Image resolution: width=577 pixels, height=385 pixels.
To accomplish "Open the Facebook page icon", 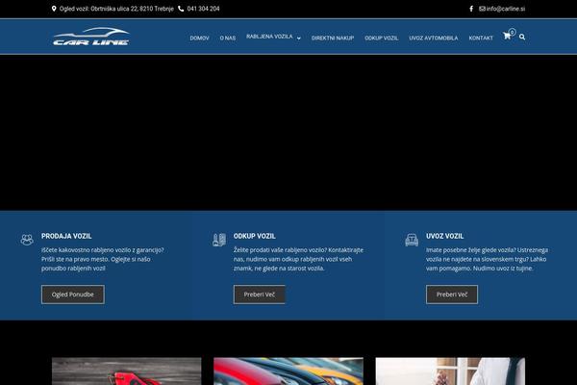I will click(471, 9).
